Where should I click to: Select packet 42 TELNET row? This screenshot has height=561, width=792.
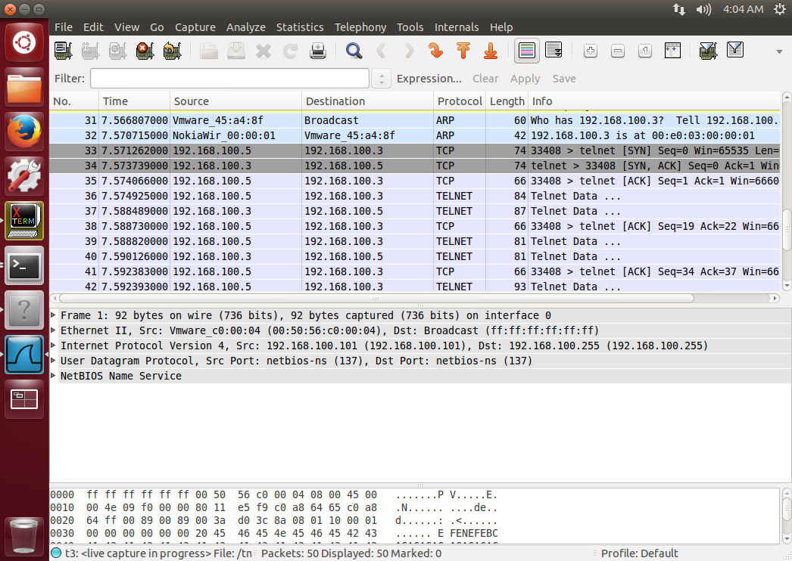pyautogui.click(x=415, y=286)
